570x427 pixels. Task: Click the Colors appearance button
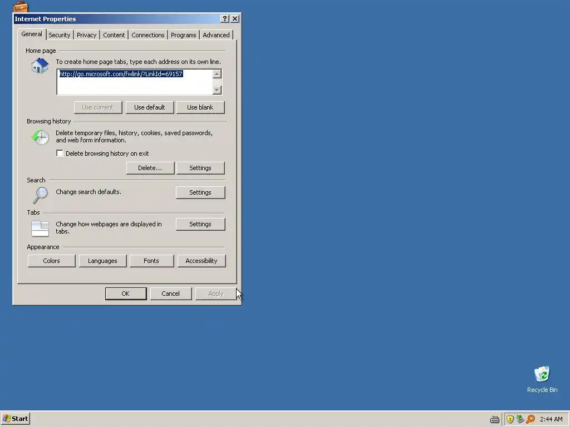(x=51, y=261)
